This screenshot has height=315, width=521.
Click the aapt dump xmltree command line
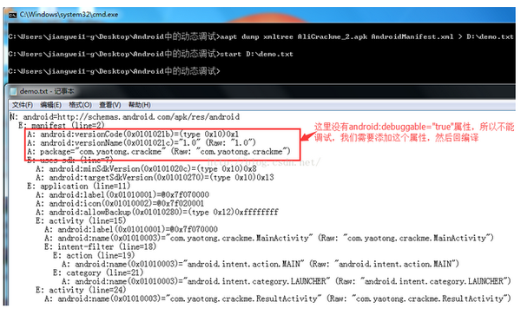point(260,36)
